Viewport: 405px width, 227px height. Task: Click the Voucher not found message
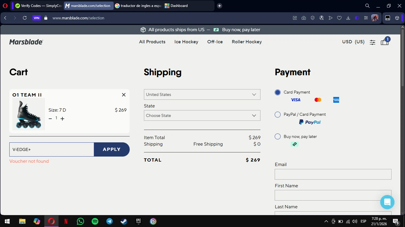[29, 161]
